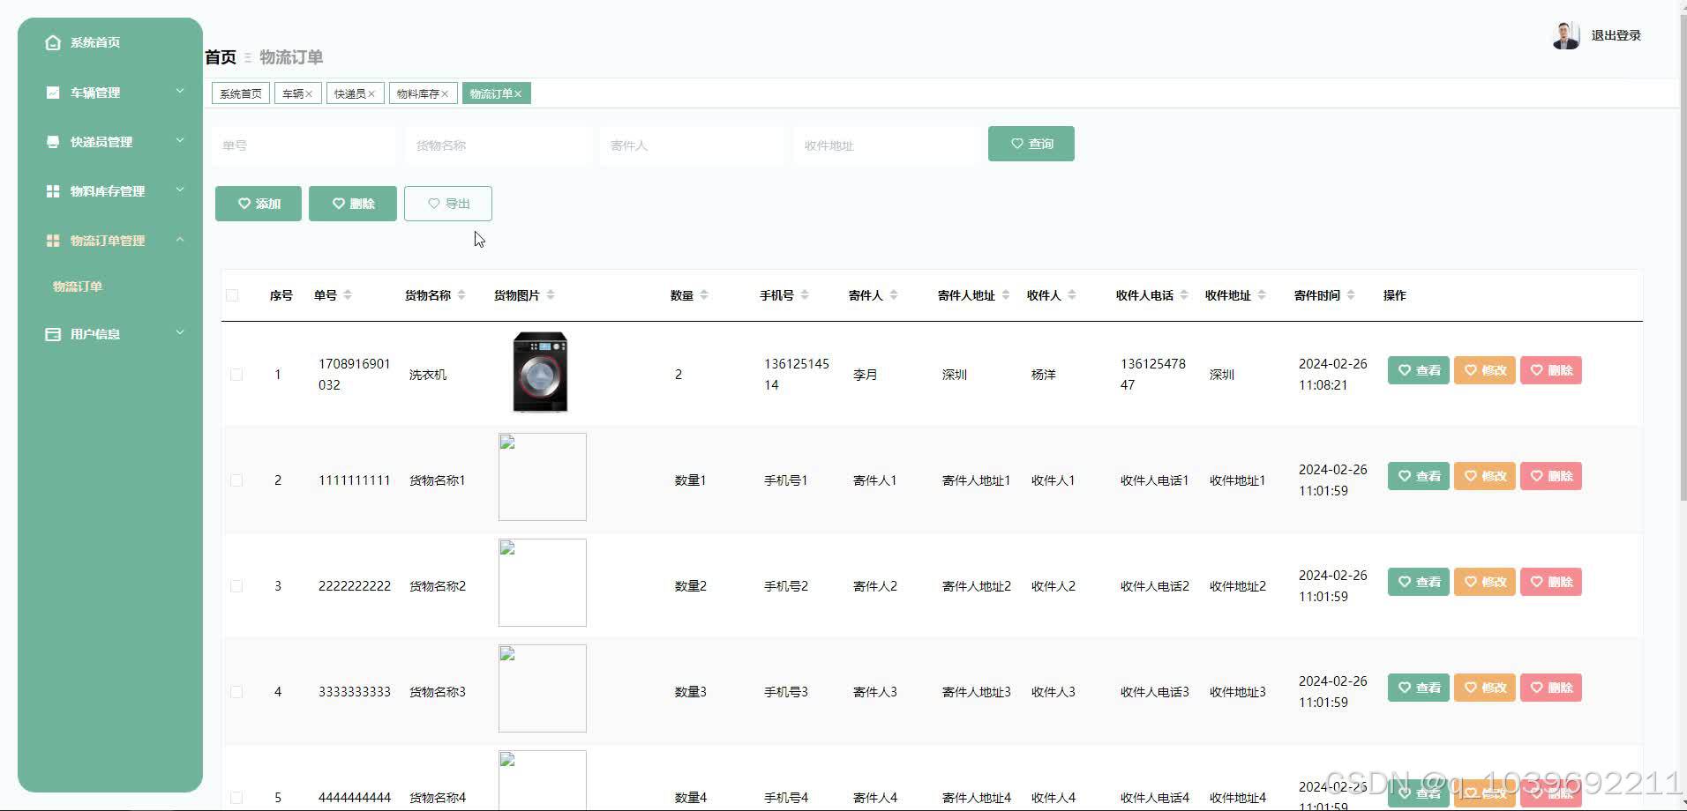Sort table by 数量 column arrows
The width and height of the screenshot is (1687, 811).
[x=704, y=295]
